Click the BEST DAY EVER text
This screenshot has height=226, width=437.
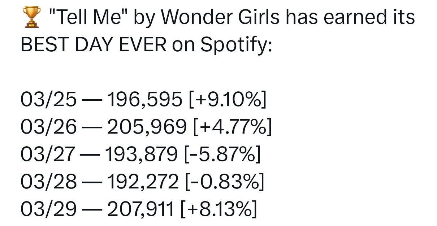tap(94, 44)
